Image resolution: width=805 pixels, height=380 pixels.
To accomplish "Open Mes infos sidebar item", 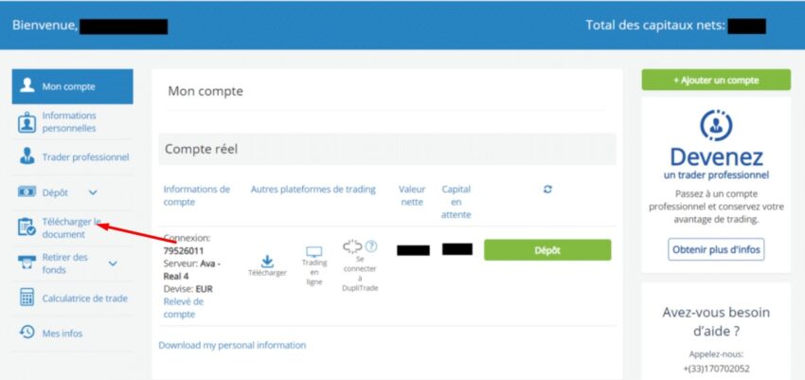I will [x=63, y=334].
